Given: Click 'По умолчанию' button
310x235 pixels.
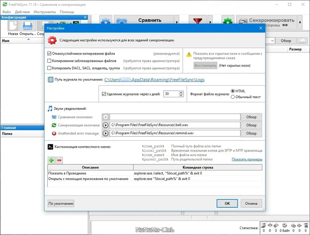Looking at the screenshot, I should coord(61,203).
